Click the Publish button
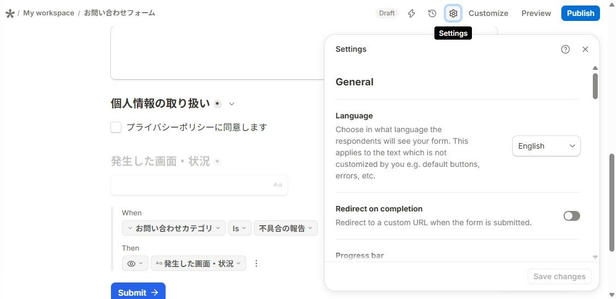The height and width of the screenshot is (299, 616). (x=580, y=13)
